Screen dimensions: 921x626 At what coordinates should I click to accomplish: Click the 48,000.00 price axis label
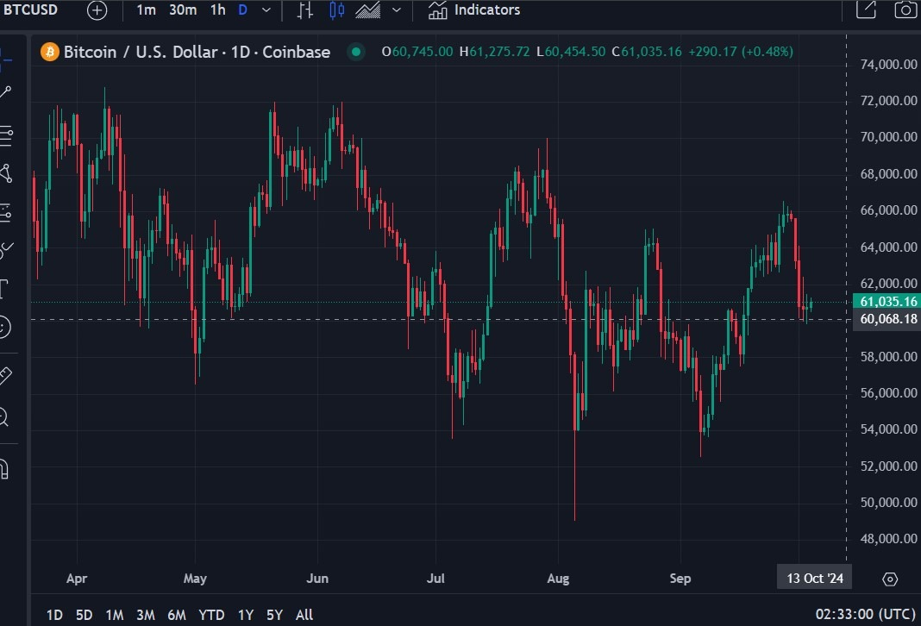[x=889, y=539]
